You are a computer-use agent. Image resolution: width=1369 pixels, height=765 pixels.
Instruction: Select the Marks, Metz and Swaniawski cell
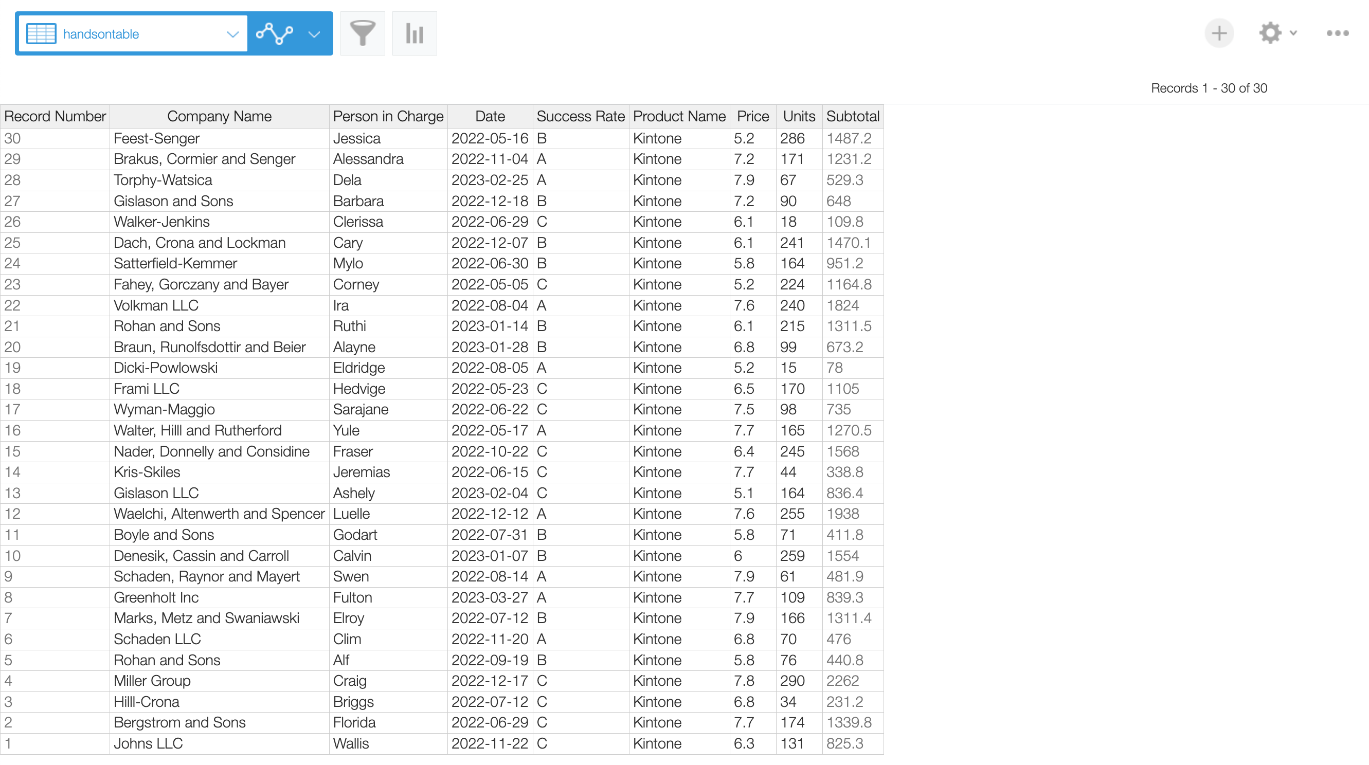[x=220, y=618]
